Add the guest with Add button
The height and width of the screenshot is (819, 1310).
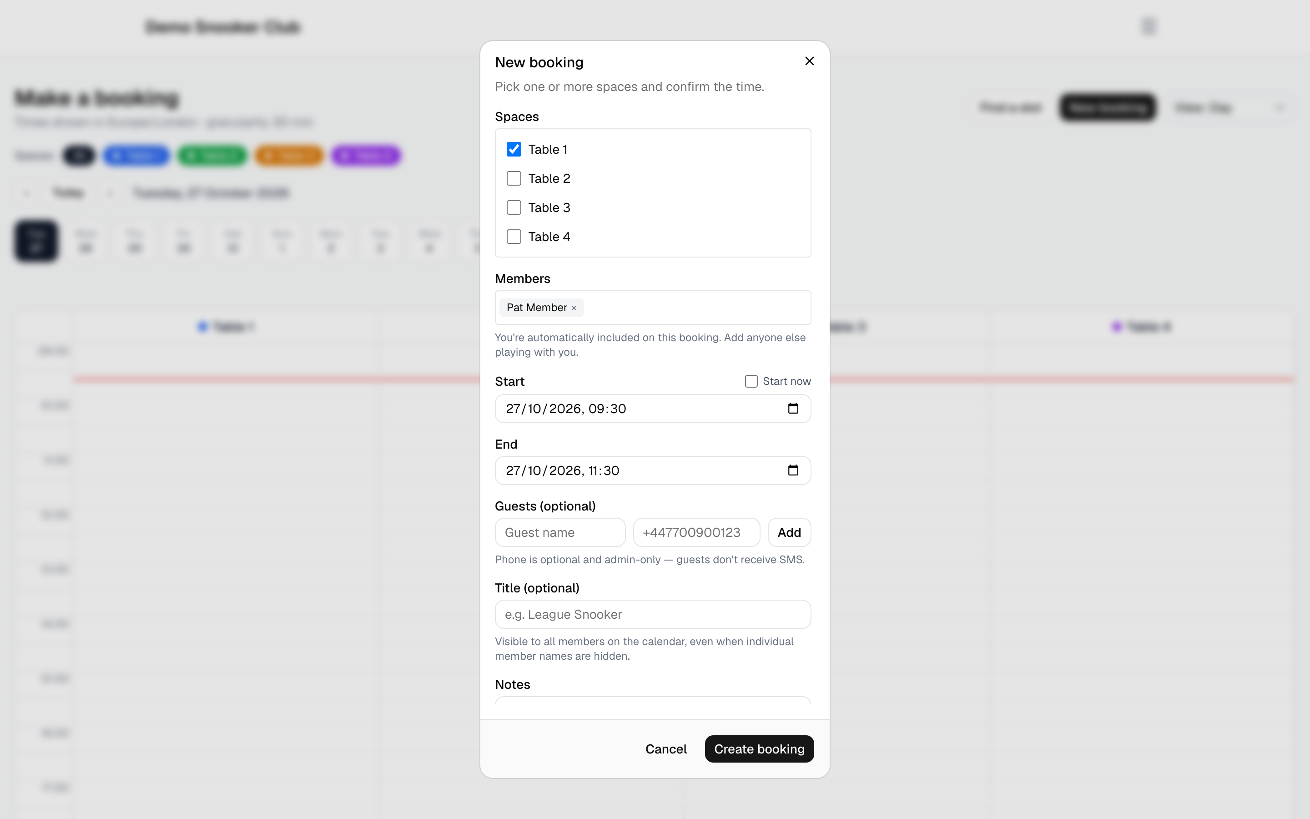click(789, 532)
